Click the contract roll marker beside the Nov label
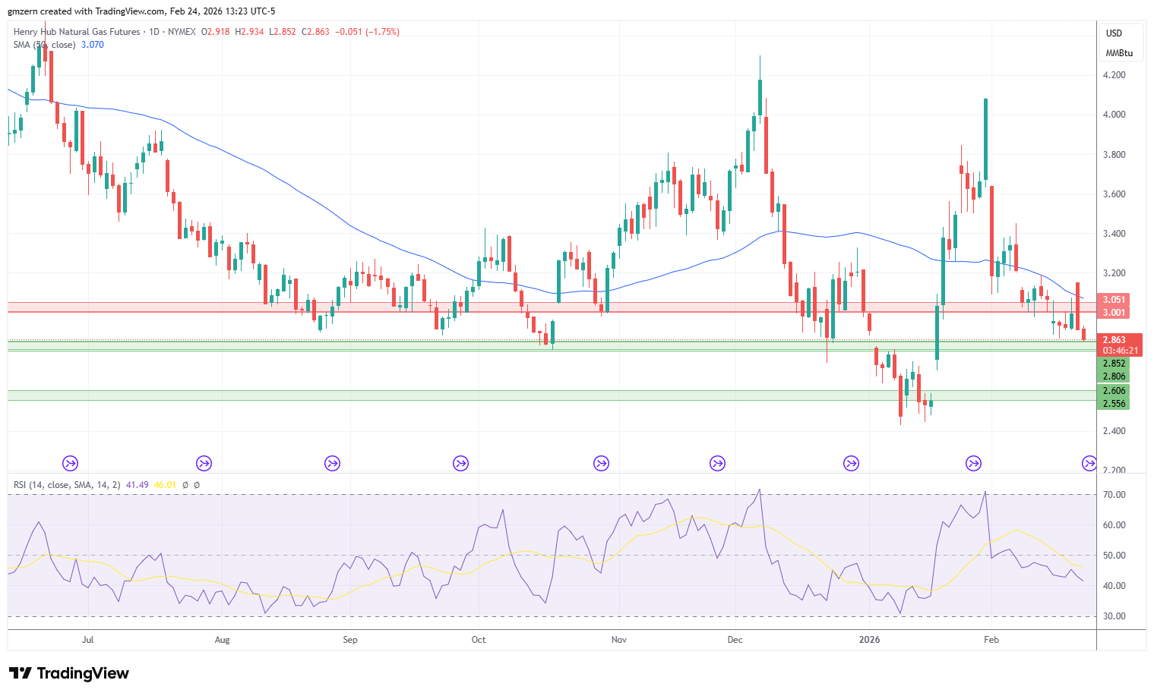The height and width of the screenshot is (696, 1154). [x=601, y=463]
